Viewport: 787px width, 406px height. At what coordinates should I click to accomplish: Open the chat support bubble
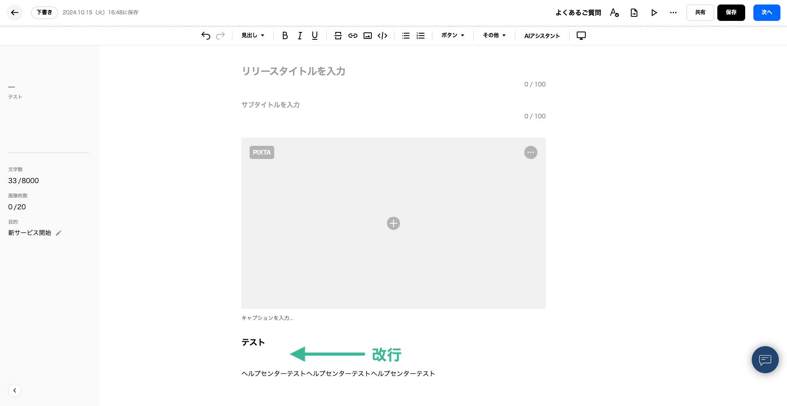pos(765,360)
